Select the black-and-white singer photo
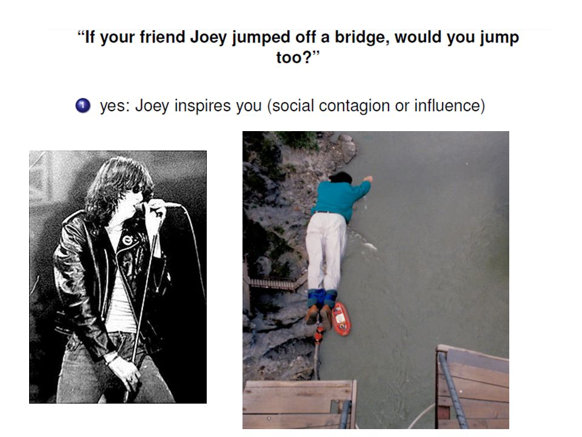This screenshot has height=437, width=582. coord(118,277)
